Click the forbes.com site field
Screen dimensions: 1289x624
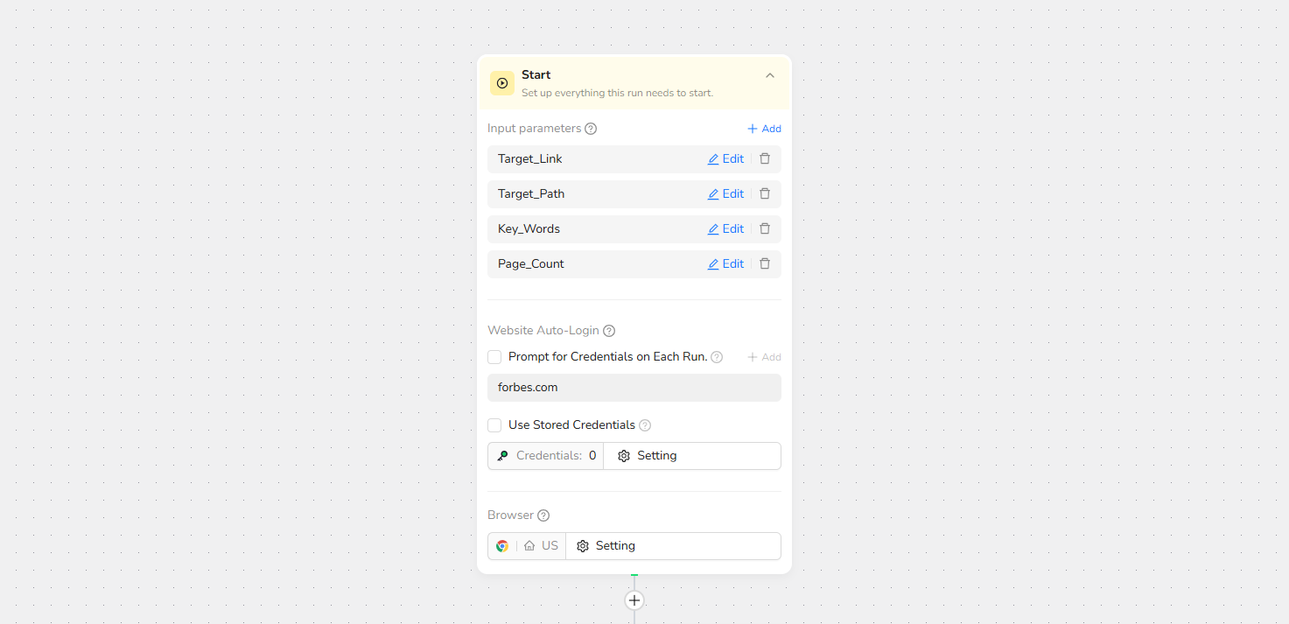(x=634, y=388)
